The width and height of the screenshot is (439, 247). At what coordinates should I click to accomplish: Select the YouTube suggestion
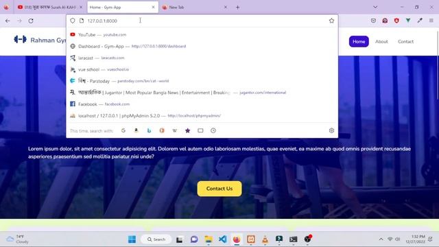[202, 35]
